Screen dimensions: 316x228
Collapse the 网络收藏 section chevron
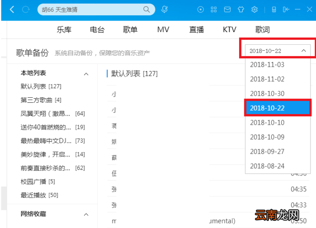click(86, 214)
